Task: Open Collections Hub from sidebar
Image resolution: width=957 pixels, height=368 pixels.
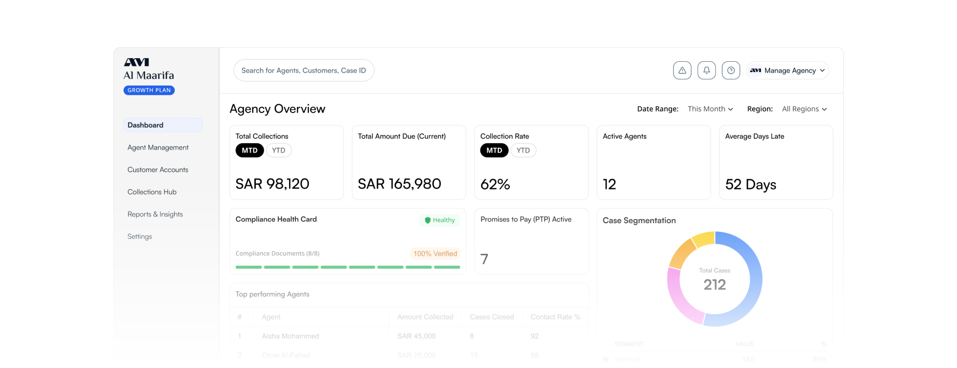Action: pyautogui.click(x=152, y=192)
